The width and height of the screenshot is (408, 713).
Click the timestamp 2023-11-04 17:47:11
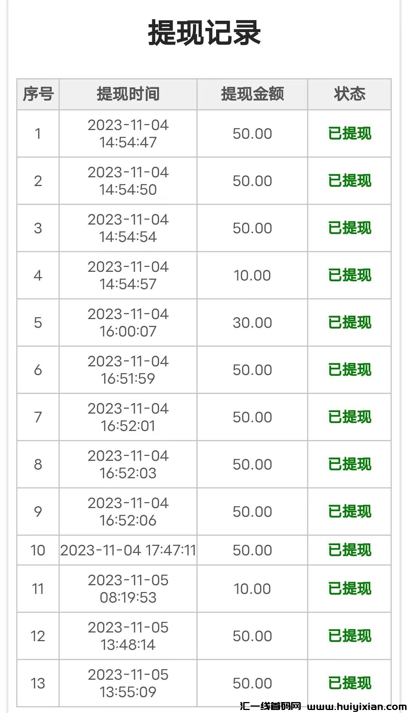click(128, 550)
